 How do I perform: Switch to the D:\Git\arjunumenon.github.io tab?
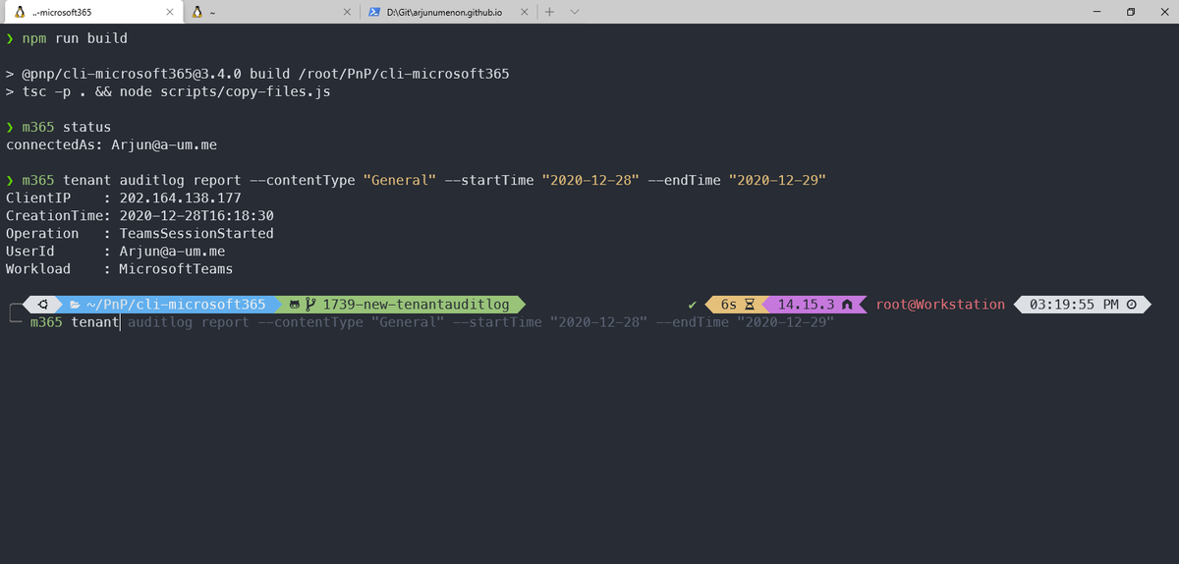tap(448, 12)
